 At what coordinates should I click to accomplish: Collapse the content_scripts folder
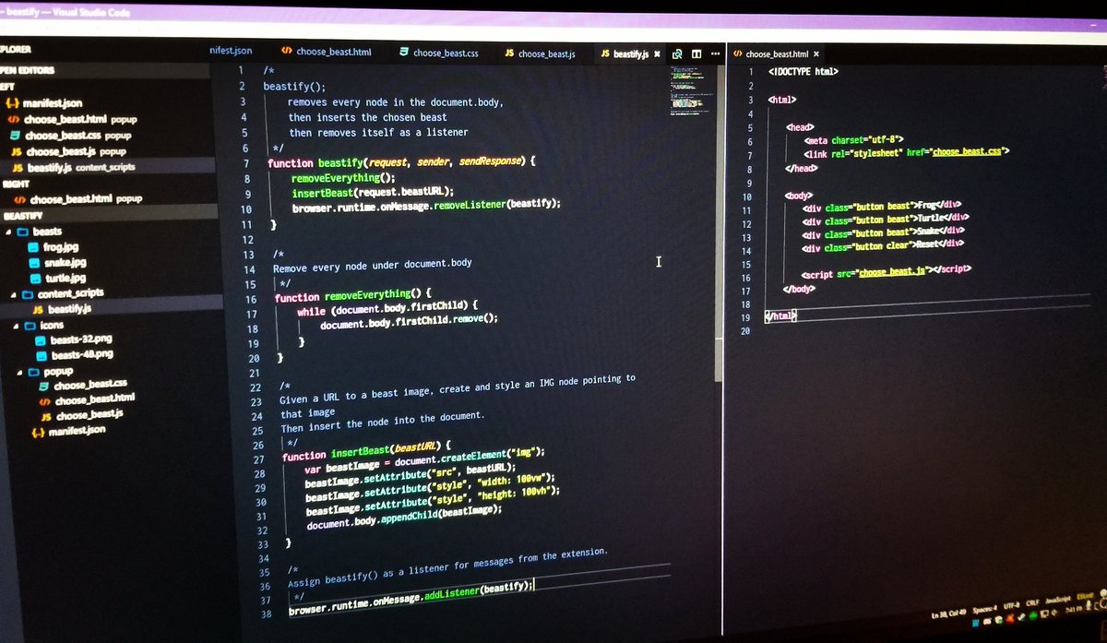pos(14,293)
